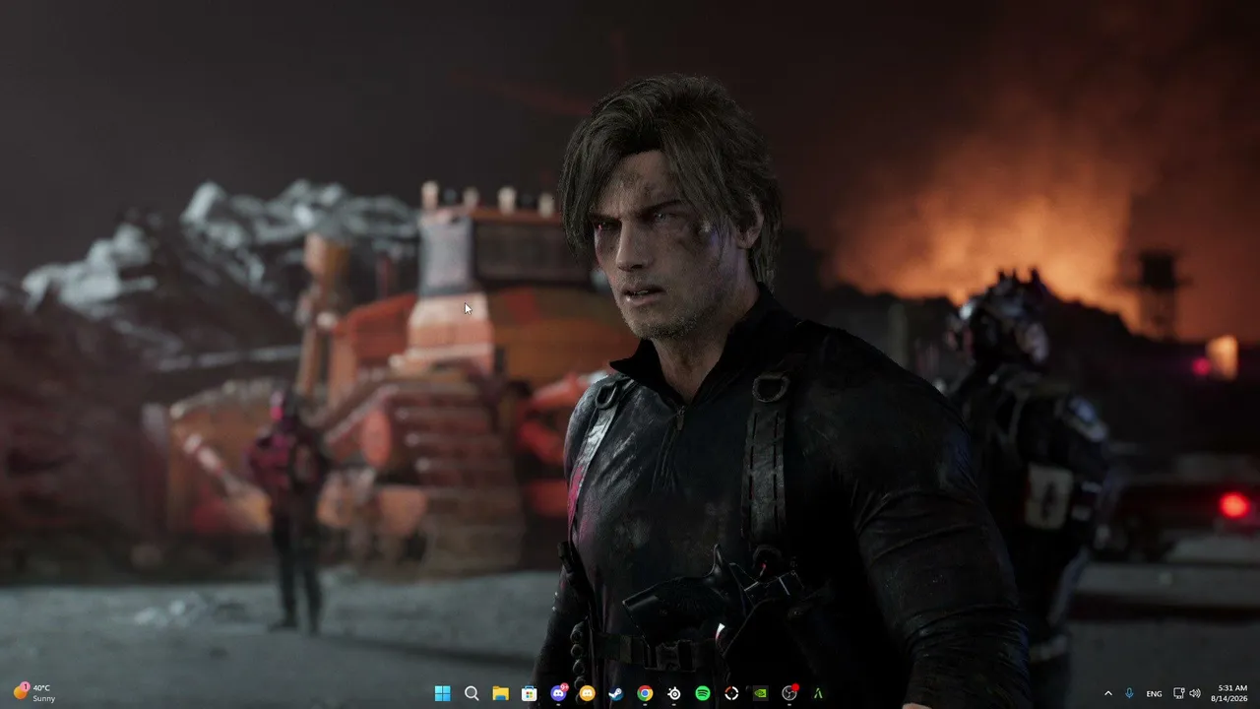Switch to OBS Studio with the recording dot
1260x709 pixels.
[x=789, y=693]
